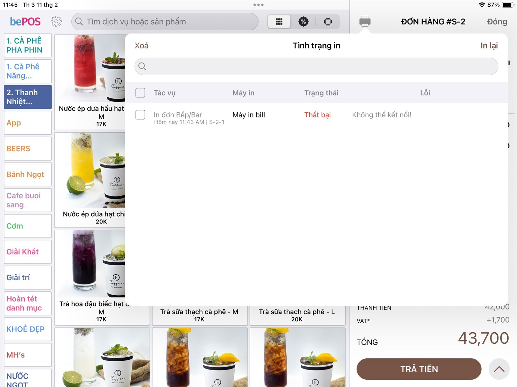The image size is (517, 387).
Task: Tap the three dots at top center
Action: (258, 5)
